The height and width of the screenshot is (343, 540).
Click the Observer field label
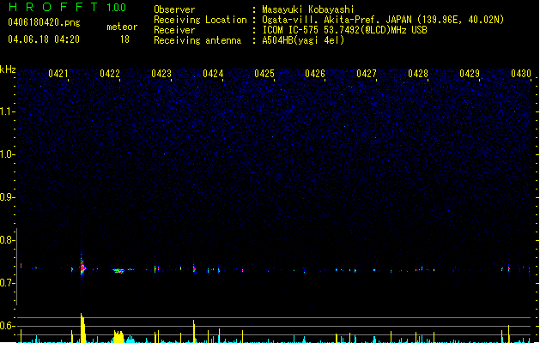pos(174,9)
